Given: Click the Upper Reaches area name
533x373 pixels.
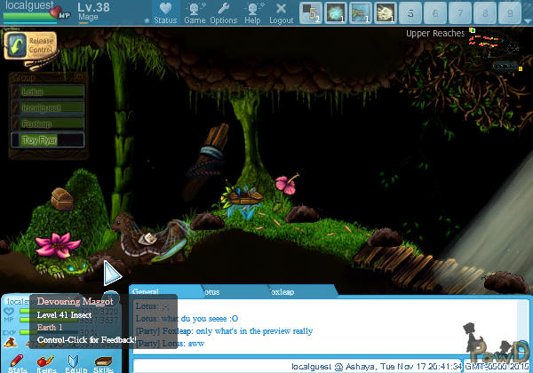Looking at the screenshot, I should [435, 33].
